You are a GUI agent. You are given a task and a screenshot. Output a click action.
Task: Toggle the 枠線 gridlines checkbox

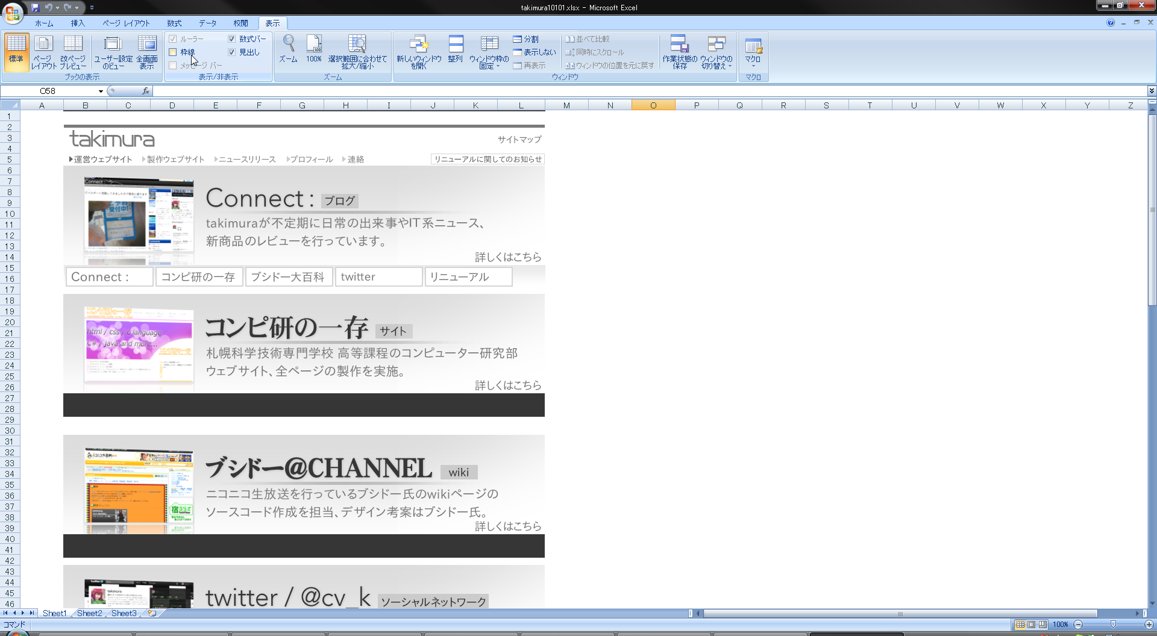(x=173, y=52)
